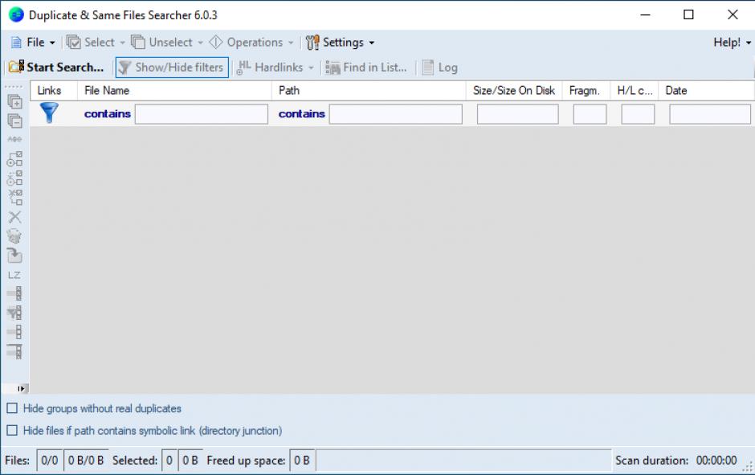Click Path 'contains' filter mode
This screenshot has height=475, width=755.
coord(301,113)
